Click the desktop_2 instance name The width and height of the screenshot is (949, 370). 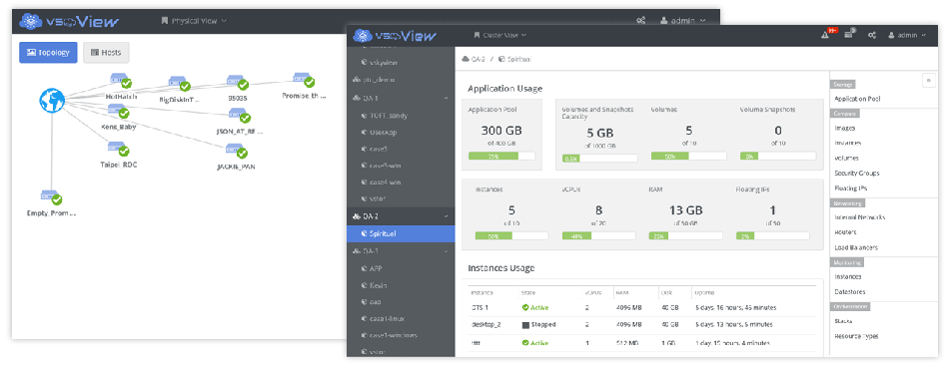point(486,325)
